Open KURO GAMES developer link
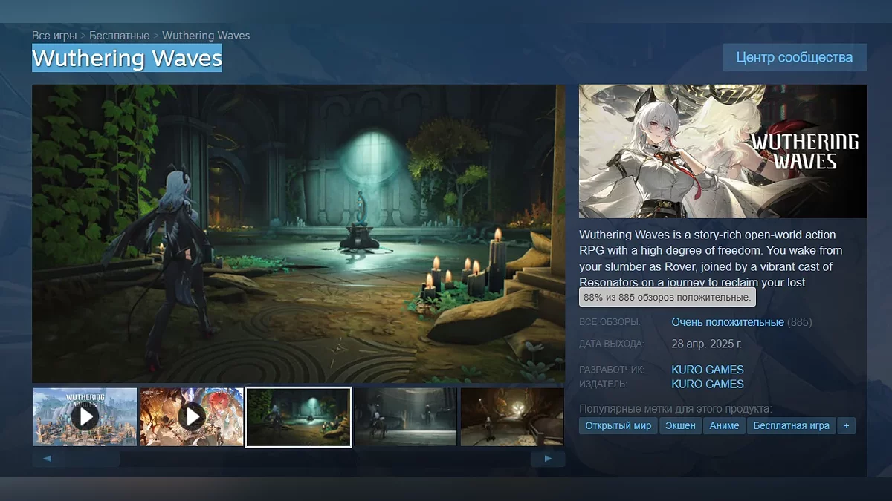Screen dimensions: 892x501 click(707, 370)
